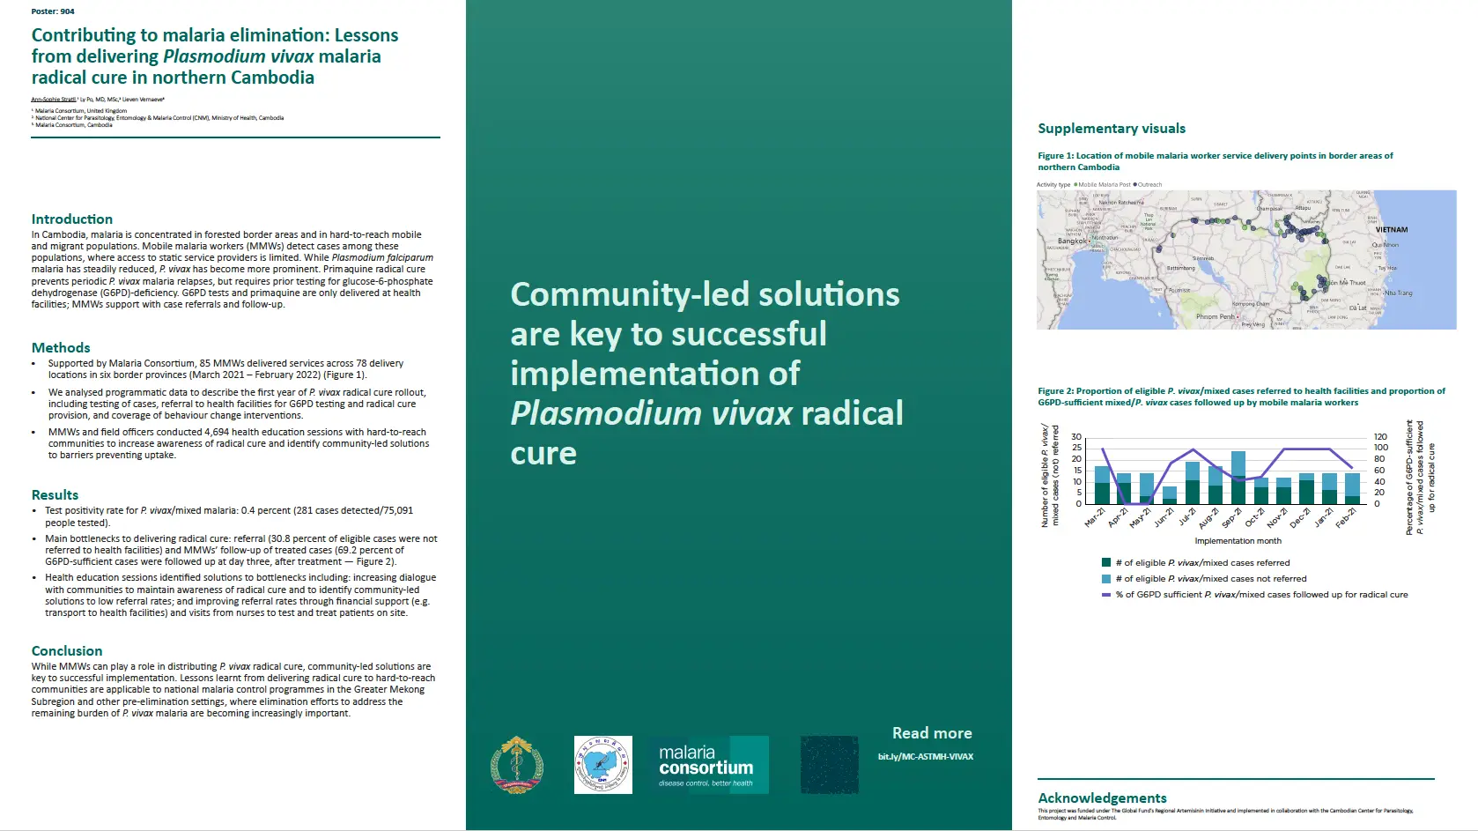Click the Cambodia Ministry of Health emblem
The width and height of the screenshot is (1478, 831).
point(516,764)
